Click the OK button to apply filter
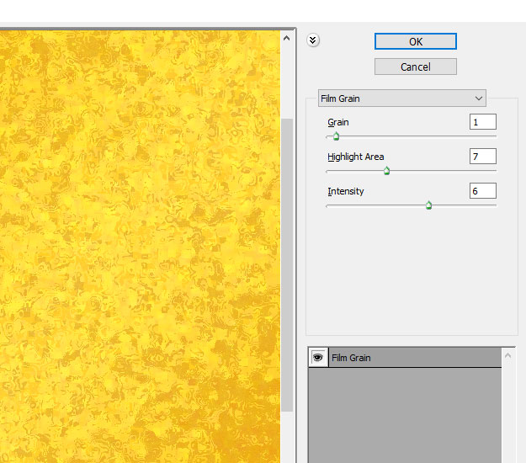 (x=415, y=41)
